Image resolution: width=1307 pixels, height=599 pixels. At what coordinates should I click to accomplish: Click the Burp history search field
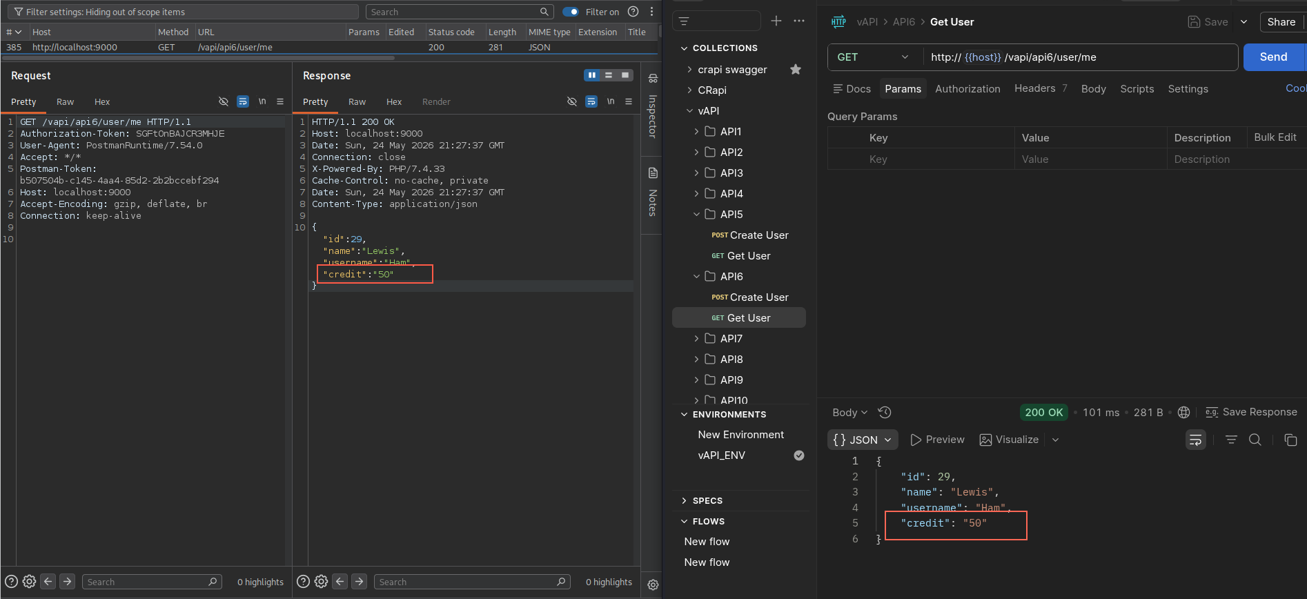click(x=460, y=12)
